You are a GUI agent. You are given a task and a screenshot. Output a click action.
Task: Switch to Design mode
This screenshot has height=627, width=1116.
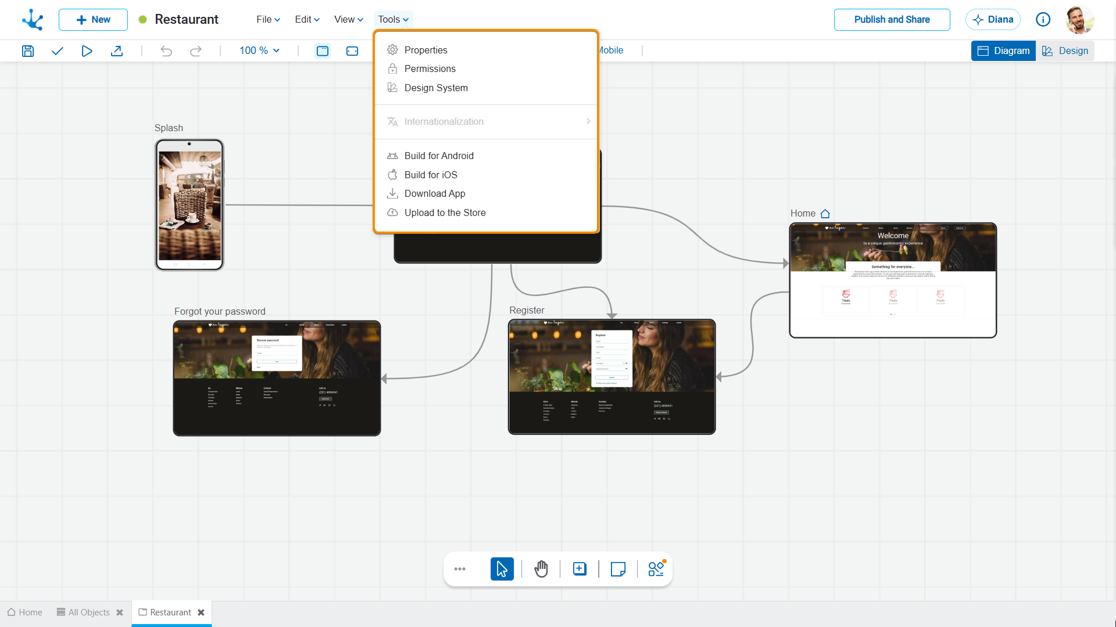1065,51
